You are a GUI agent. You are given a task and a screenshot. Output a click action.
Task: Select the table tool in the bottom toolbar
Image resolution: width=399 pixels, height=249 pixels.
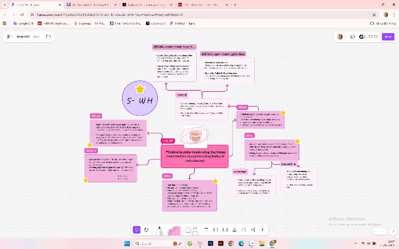[225, 230]
